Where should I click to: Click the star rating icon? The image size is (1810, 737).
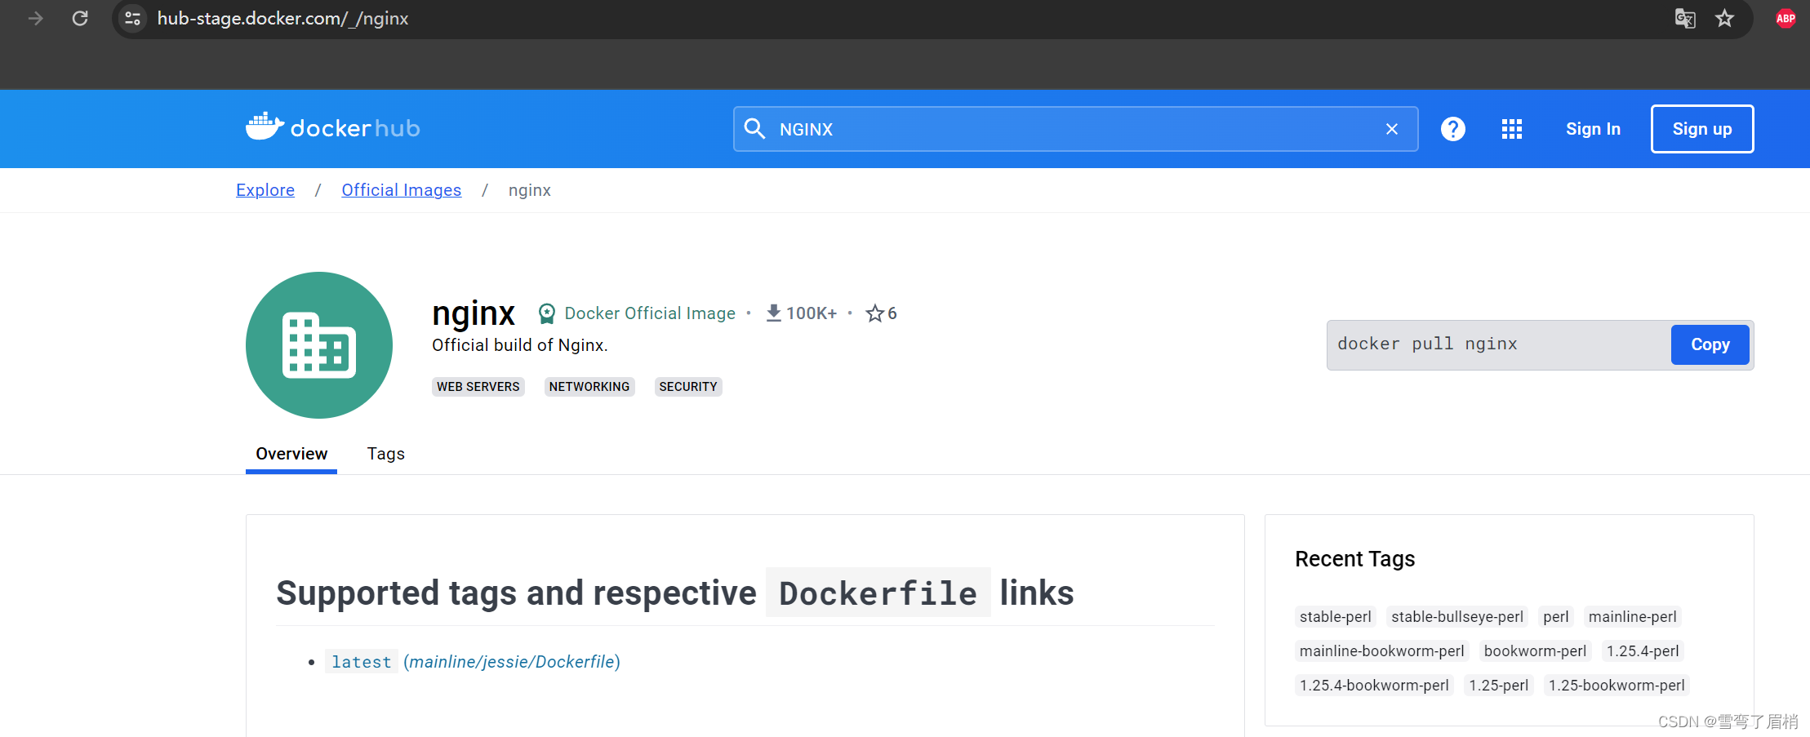pyautogui.click(x=875, y=313)
